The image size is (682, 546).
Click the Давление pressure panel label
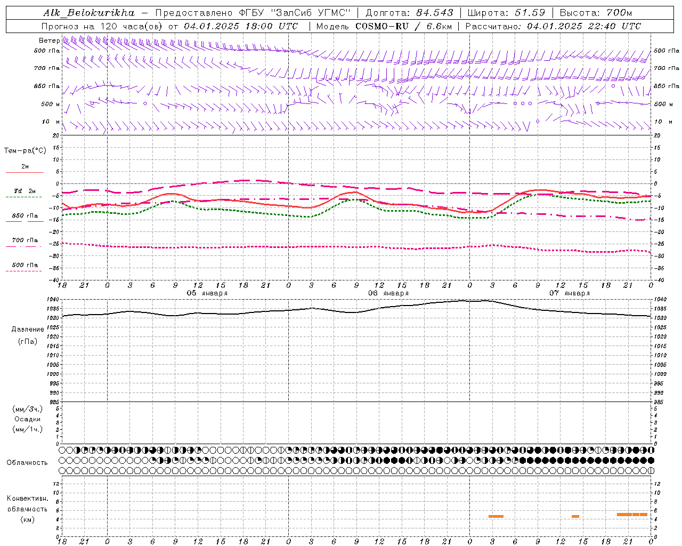point(28,330)
